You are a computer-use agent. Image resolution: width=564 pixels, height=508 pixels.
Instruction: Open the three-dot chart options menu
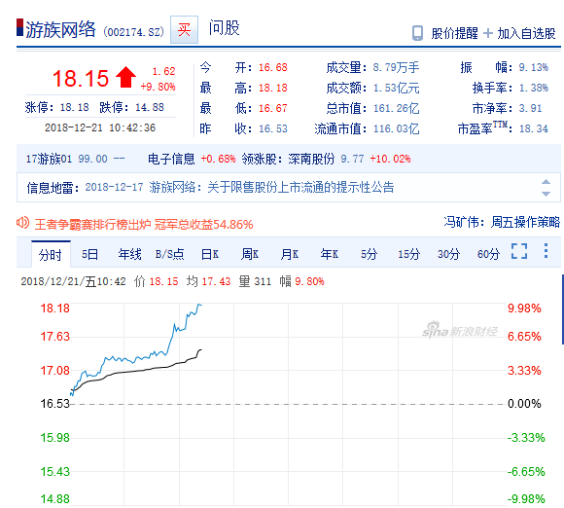pyautogui.click(x=546, y=250)
